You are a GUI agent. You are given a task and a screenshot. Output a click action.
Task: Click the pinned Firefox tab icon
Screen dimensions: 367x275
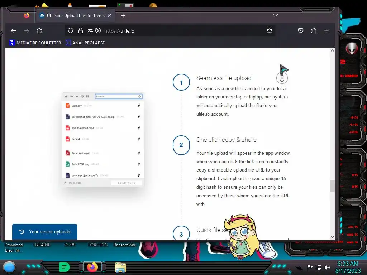[27, 15]
